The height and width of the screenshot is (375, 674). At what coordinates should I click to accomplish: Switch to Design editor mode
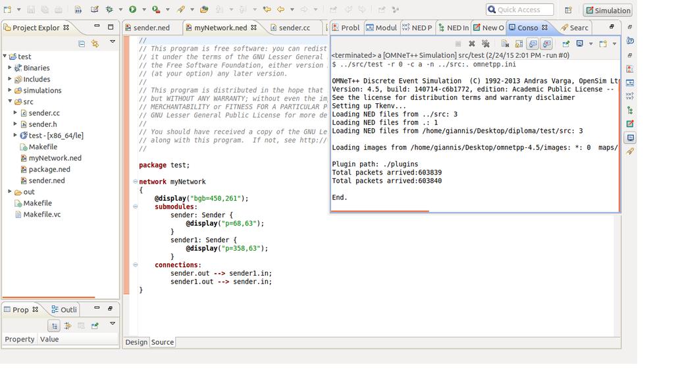point(136,342)
